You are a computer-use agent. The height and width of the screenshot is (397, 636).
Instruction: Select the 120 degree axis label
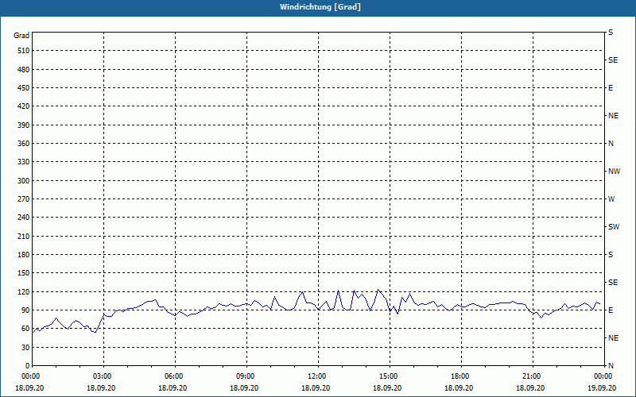pyautogui.click(x=24, y=291)
